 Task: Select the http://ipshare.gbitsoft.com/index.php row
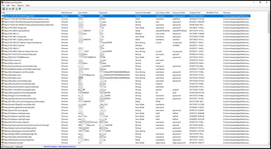coord(126,107)
